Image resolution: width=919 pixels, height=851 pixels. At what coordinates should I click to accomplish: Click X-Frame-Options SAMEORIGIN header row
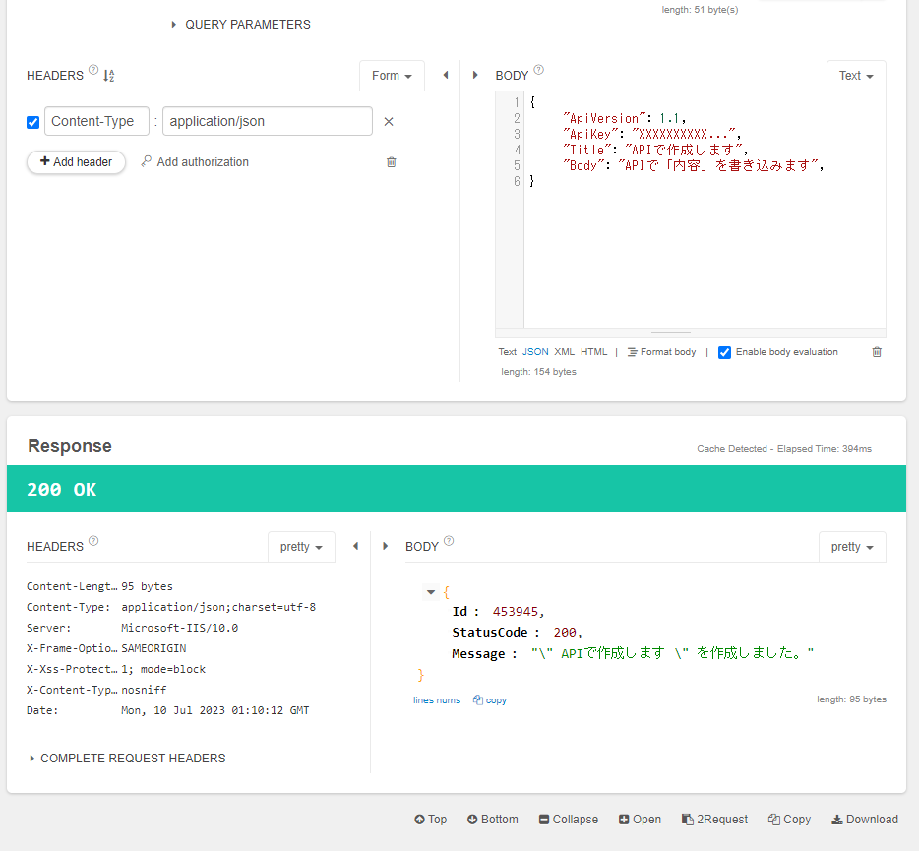pos(106,648)
